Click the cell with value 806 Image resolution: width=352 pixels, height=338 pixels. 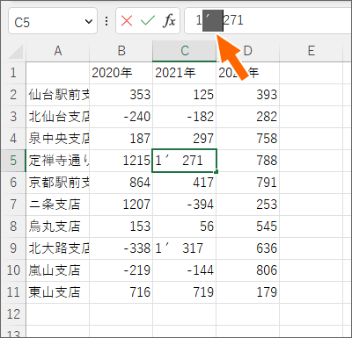248,270
